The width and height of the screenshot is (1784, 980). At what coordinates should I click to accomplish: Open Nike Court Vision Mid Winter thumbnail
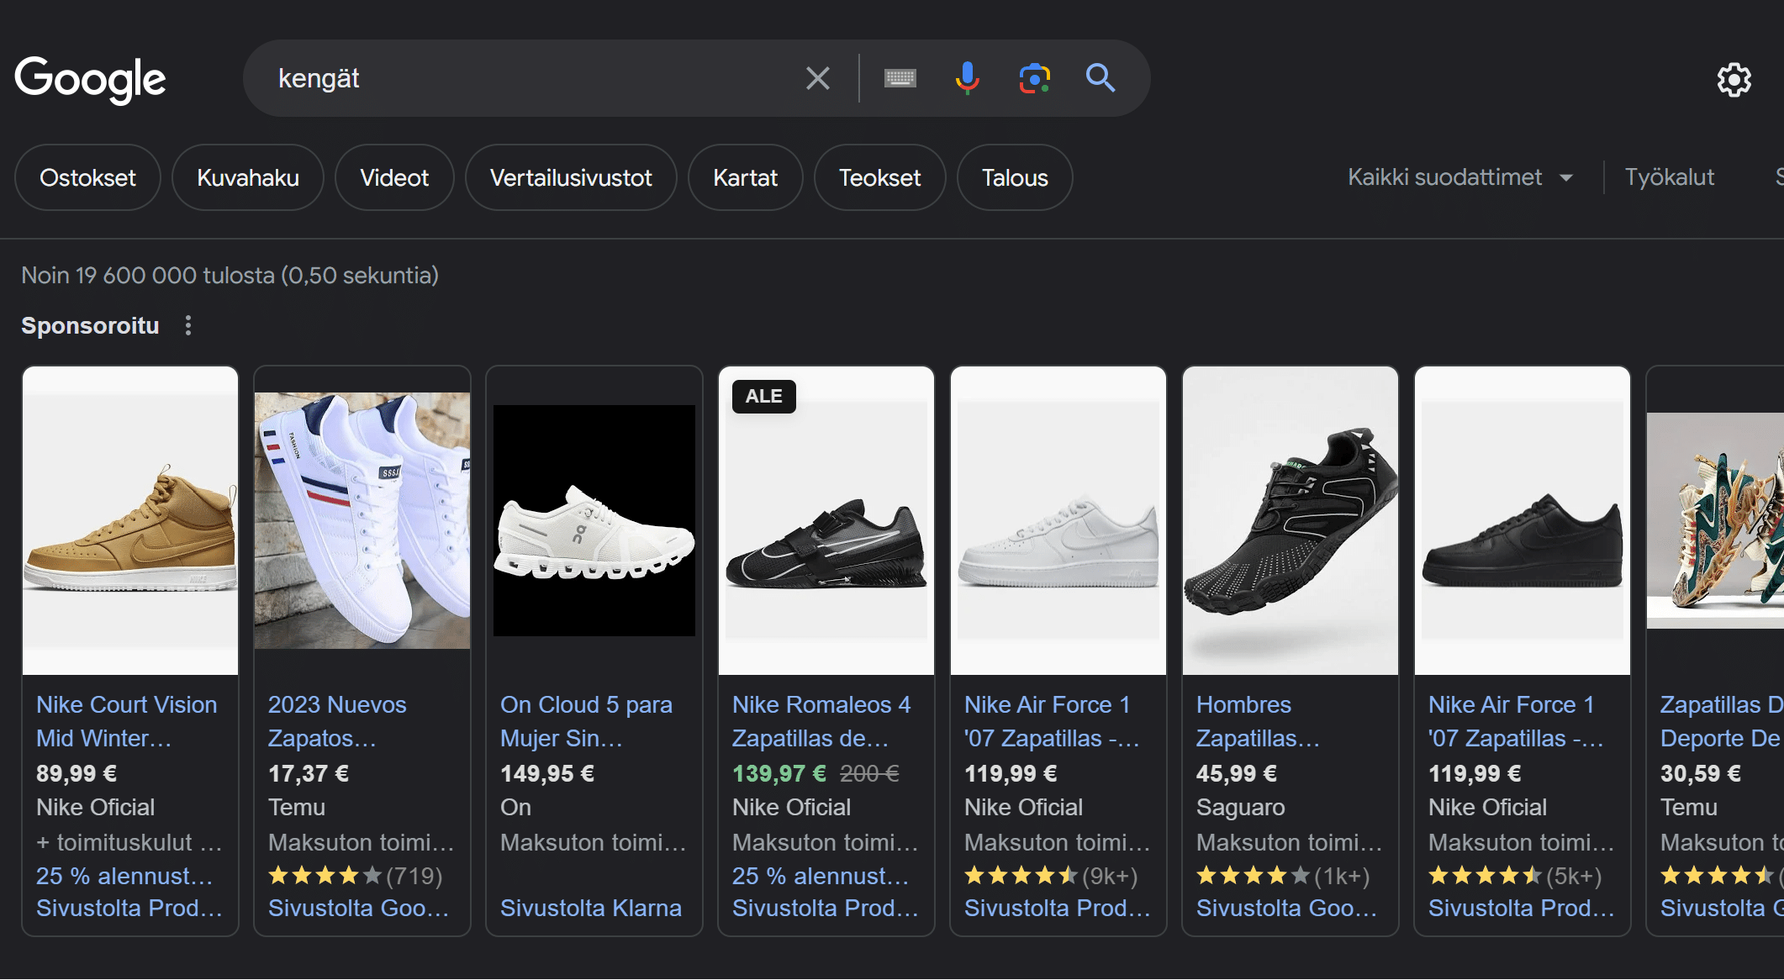(x=130, y=520)
